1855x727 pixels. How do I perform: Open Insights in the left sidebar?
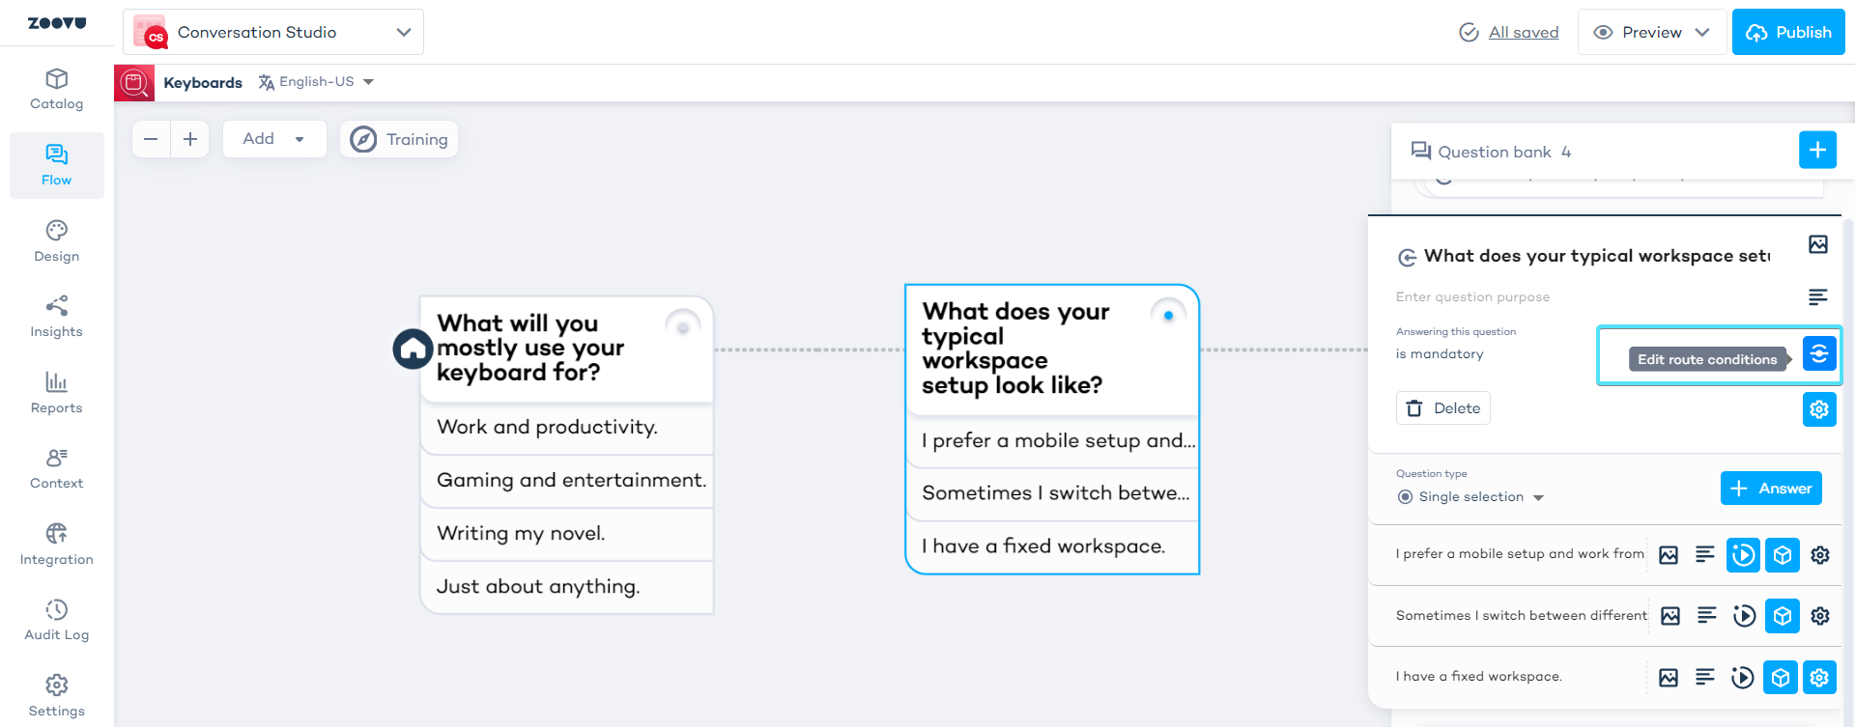[x=56, y=317]
